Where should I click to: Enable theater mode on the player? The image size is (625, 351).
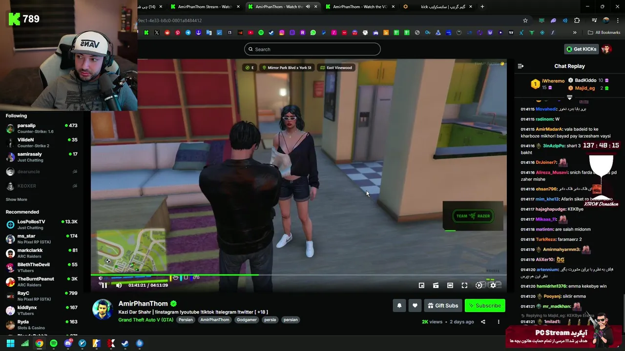[x=450, y=285]
